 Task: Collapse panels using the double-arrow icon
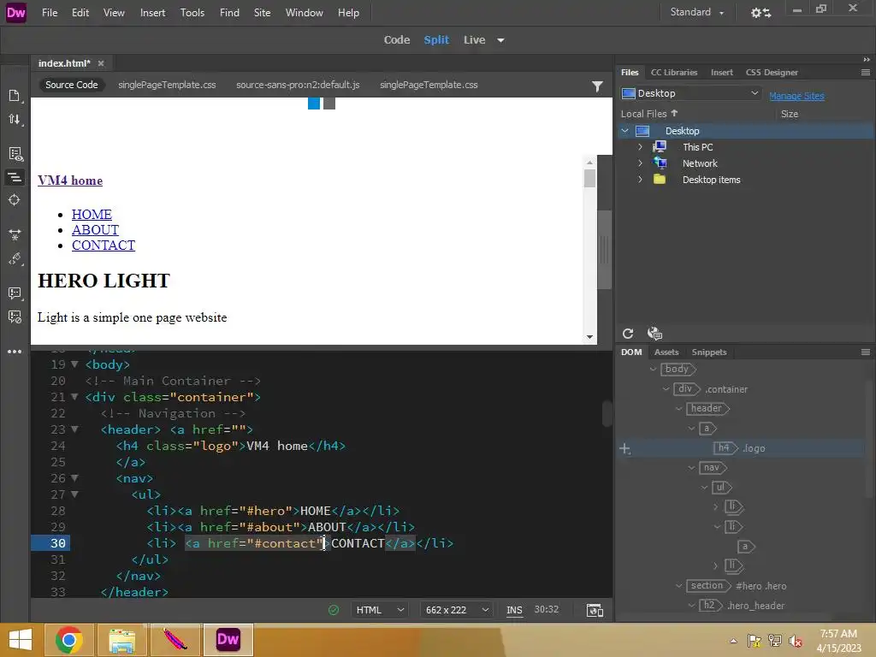pos(867,59)
